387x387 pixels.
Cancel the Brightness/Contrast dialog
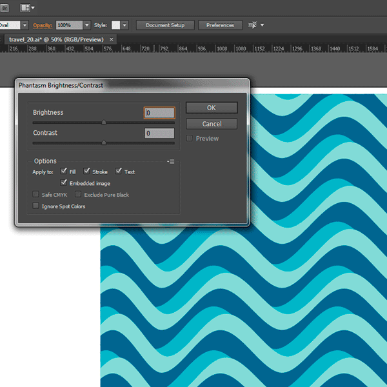(212, 124)
